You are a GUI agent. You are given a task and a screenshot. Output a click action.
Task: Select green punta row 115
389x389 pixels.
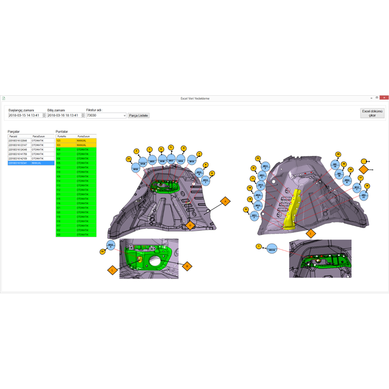coord(76,199)
